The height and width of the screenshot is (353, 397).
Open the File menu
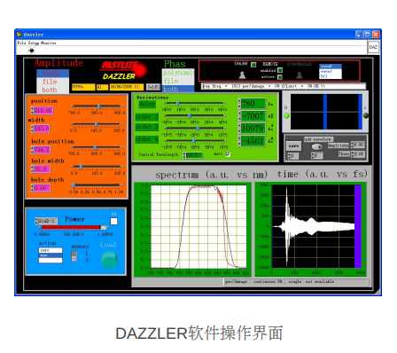pyautogui.click(x=21, y=43)
